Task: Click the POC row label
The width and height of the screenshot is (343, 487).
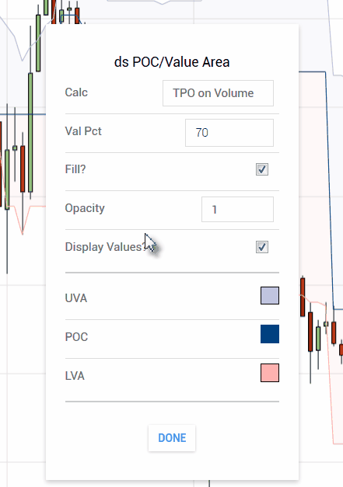Action: (x=76, y=337)
